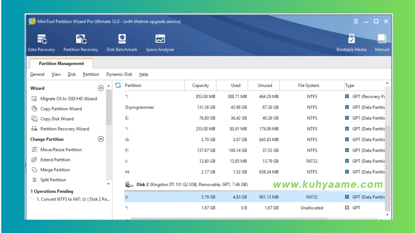The width and height of the screenshot is (415, 233).
Task: Open the Partition menu
Action: coord(91,74)
